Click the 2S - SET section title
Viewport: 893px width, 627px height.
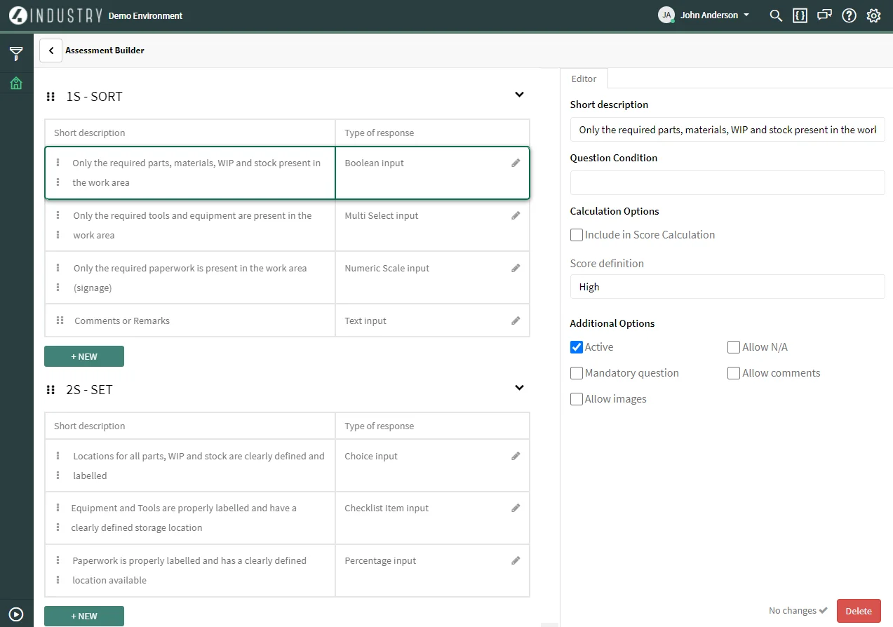(89, 390)
